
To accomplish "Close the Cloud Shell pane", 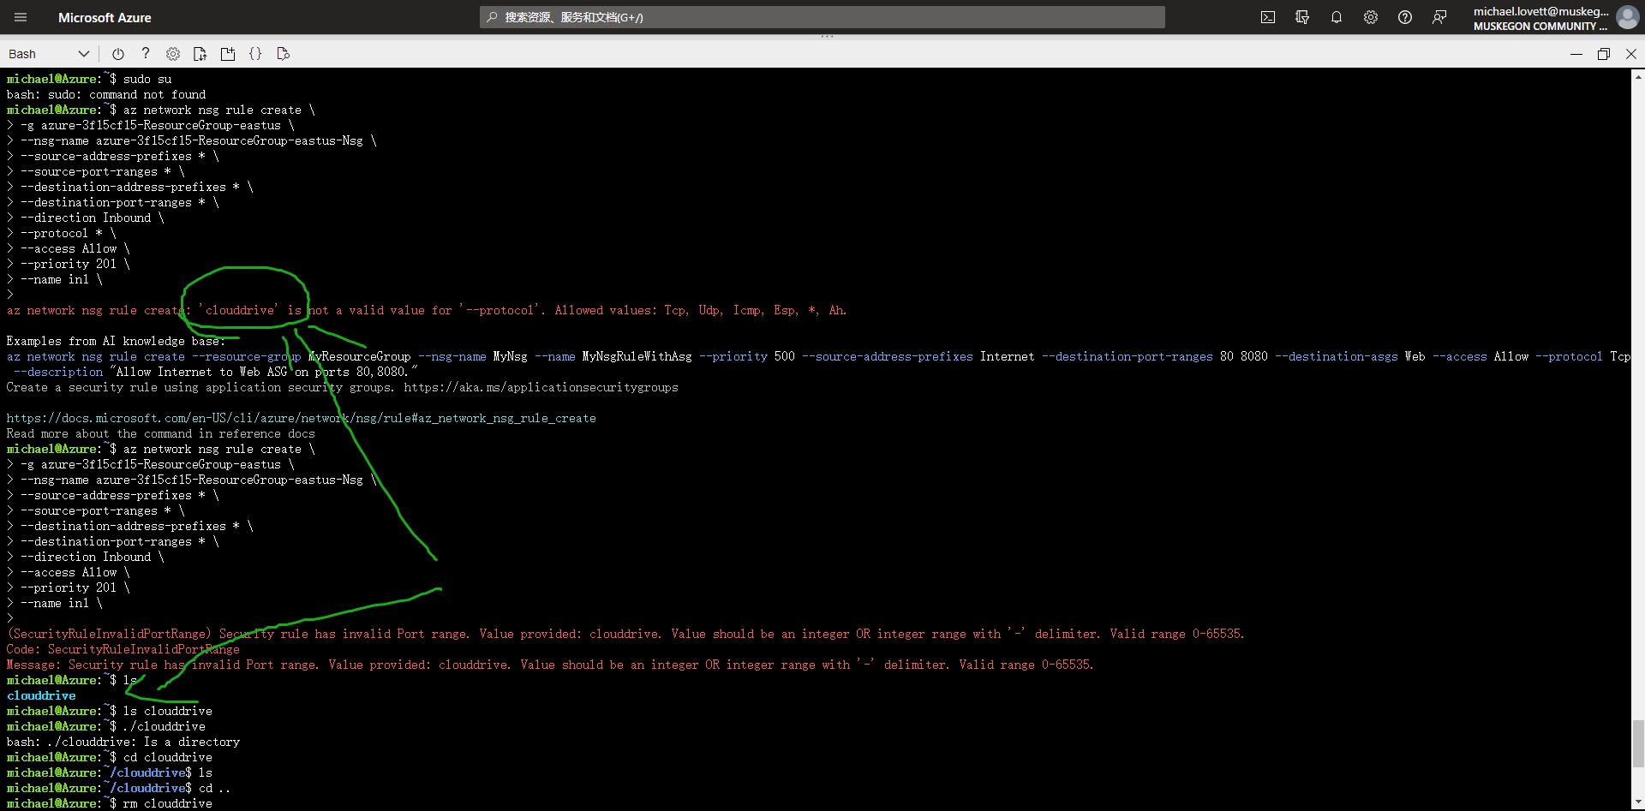I will (x=1631, y=54).
